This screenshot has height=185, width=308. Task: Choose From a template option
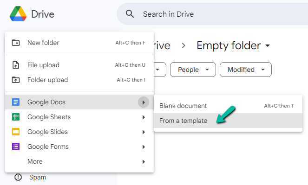pyautogui.click(x=228, y=121)
